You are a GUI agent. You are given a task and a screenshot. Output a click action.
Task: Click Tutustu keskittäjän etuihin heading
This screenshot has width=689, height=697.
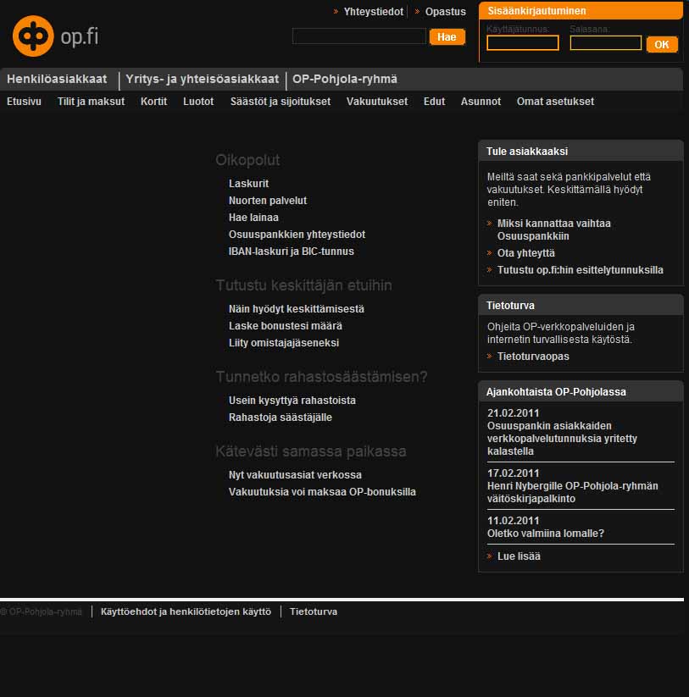[303, 285]
